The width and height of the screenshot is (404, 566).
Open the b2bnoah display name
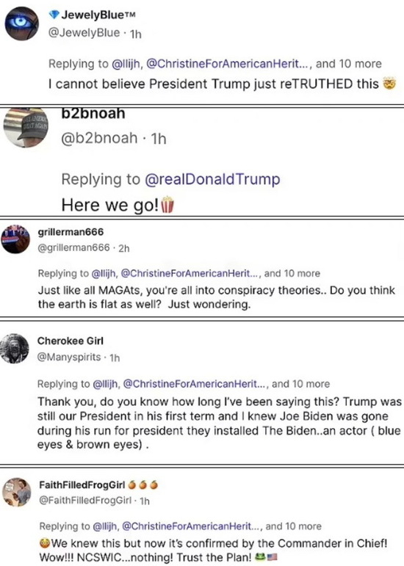point(93,113)
